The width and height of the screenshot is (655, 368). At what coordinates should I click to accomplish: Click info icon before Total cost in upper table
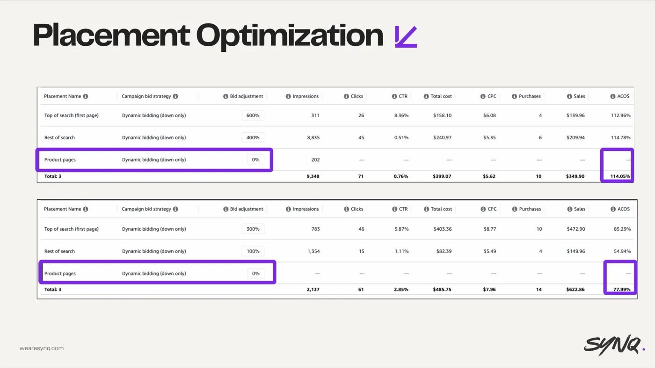point(426,96)
